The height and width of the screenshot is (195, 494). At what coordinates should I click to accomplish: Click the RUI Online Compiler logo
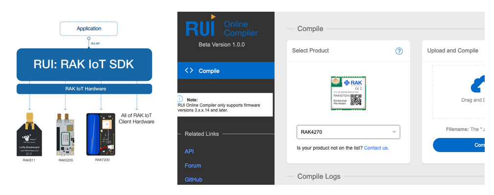pyautogui.click(x=221, y=26)
